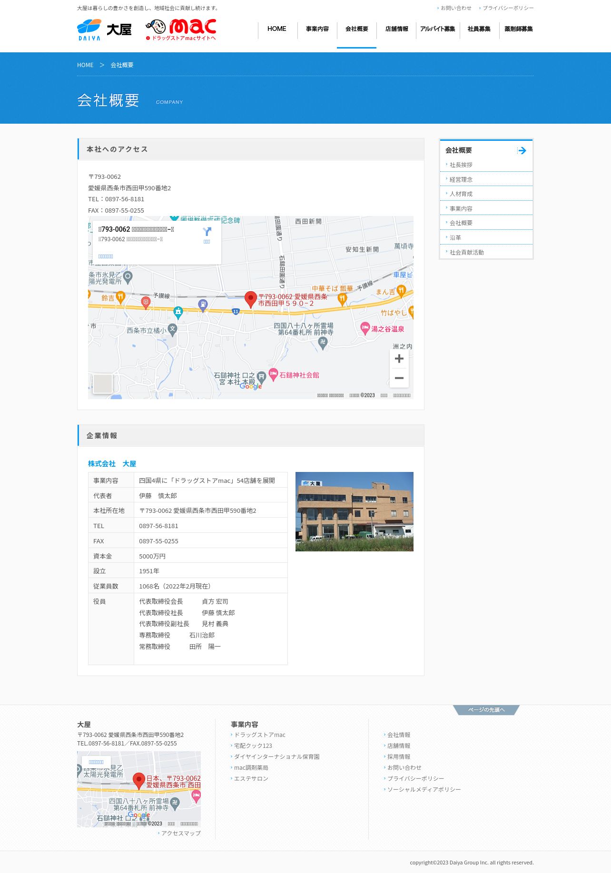Click the 石鎚神社会館 pink marker
611x873 pixels.
coord(273,374)
